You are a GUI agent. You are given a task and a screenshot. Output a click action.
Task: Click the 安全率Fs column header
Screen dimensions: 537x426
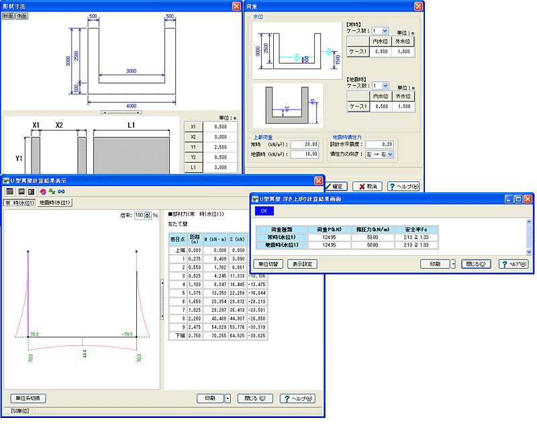[x=416, y=229]
